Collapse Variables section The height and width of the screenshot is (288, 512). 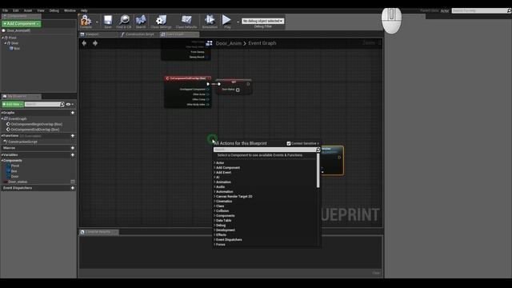point(2,154)
